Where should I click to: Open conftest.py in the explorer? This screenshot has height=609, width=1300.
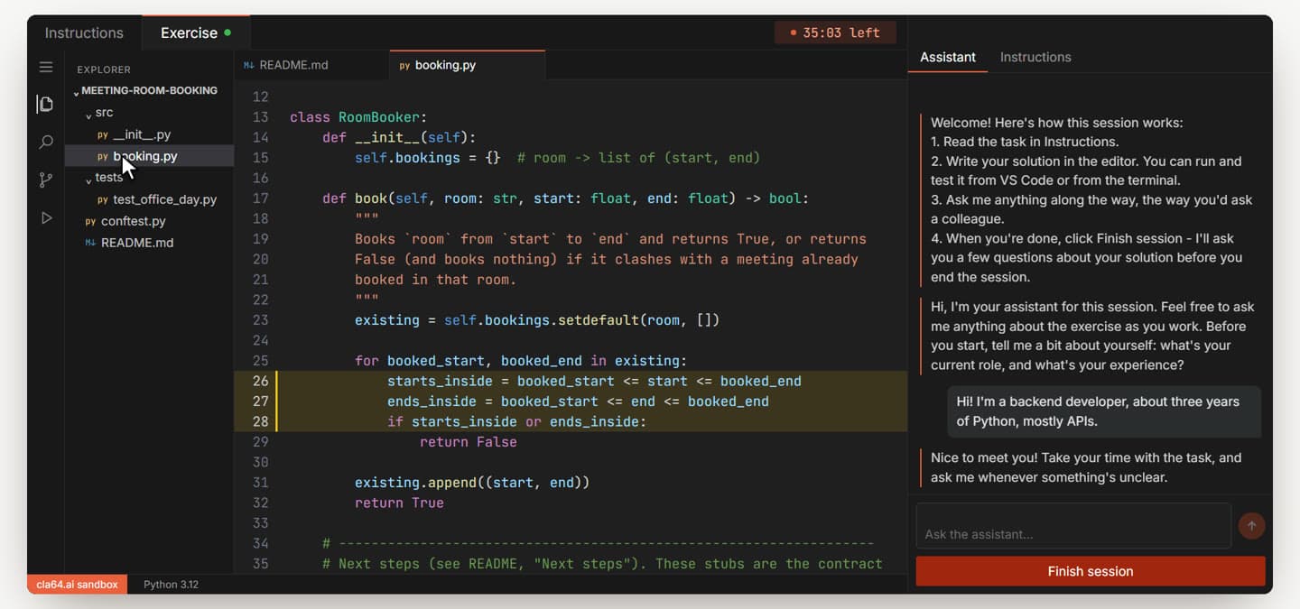150,221
